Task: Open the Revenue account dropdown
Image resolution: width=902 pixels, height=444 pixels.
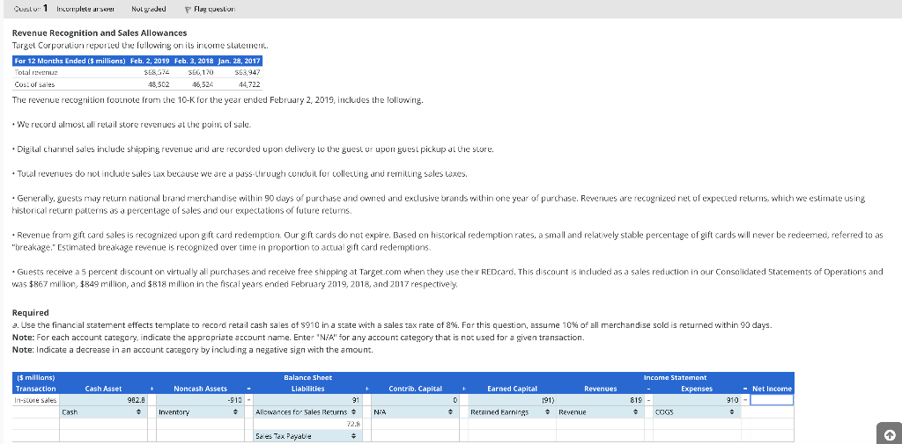Action: point(600,411)
